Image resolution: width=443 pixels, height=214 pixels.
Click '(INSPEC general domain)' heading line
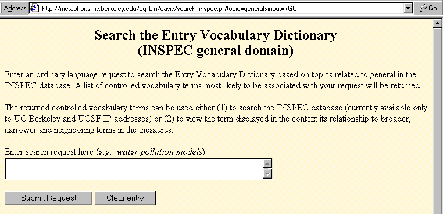[216, 51]
